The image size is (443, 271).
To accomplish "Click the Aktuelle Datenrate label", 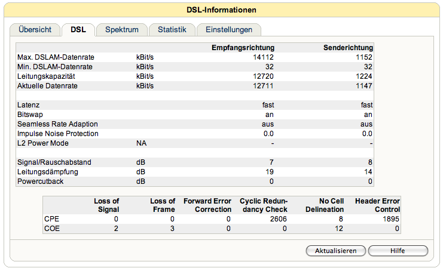I will pos(47,86).
